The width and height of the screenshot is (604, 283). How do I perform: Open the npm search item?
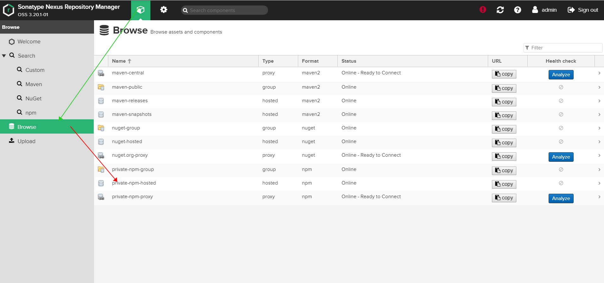click(x=31, y=113)
